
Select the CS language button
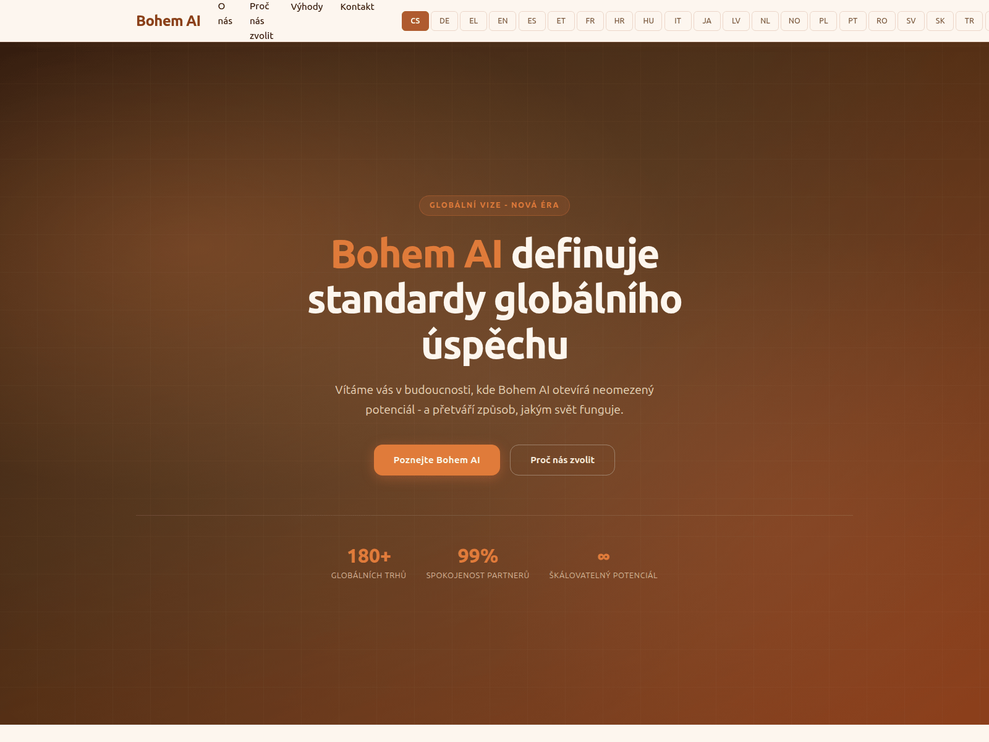coord(415,21)
